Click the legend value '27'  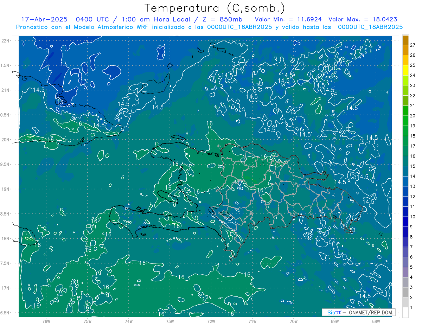coord(413,45)
